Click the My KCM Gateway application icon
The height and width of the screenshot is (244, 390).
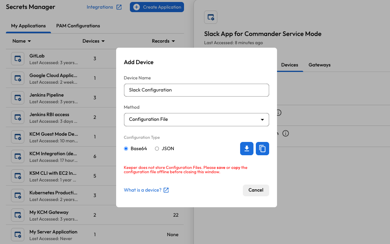[x=18, y=215]
